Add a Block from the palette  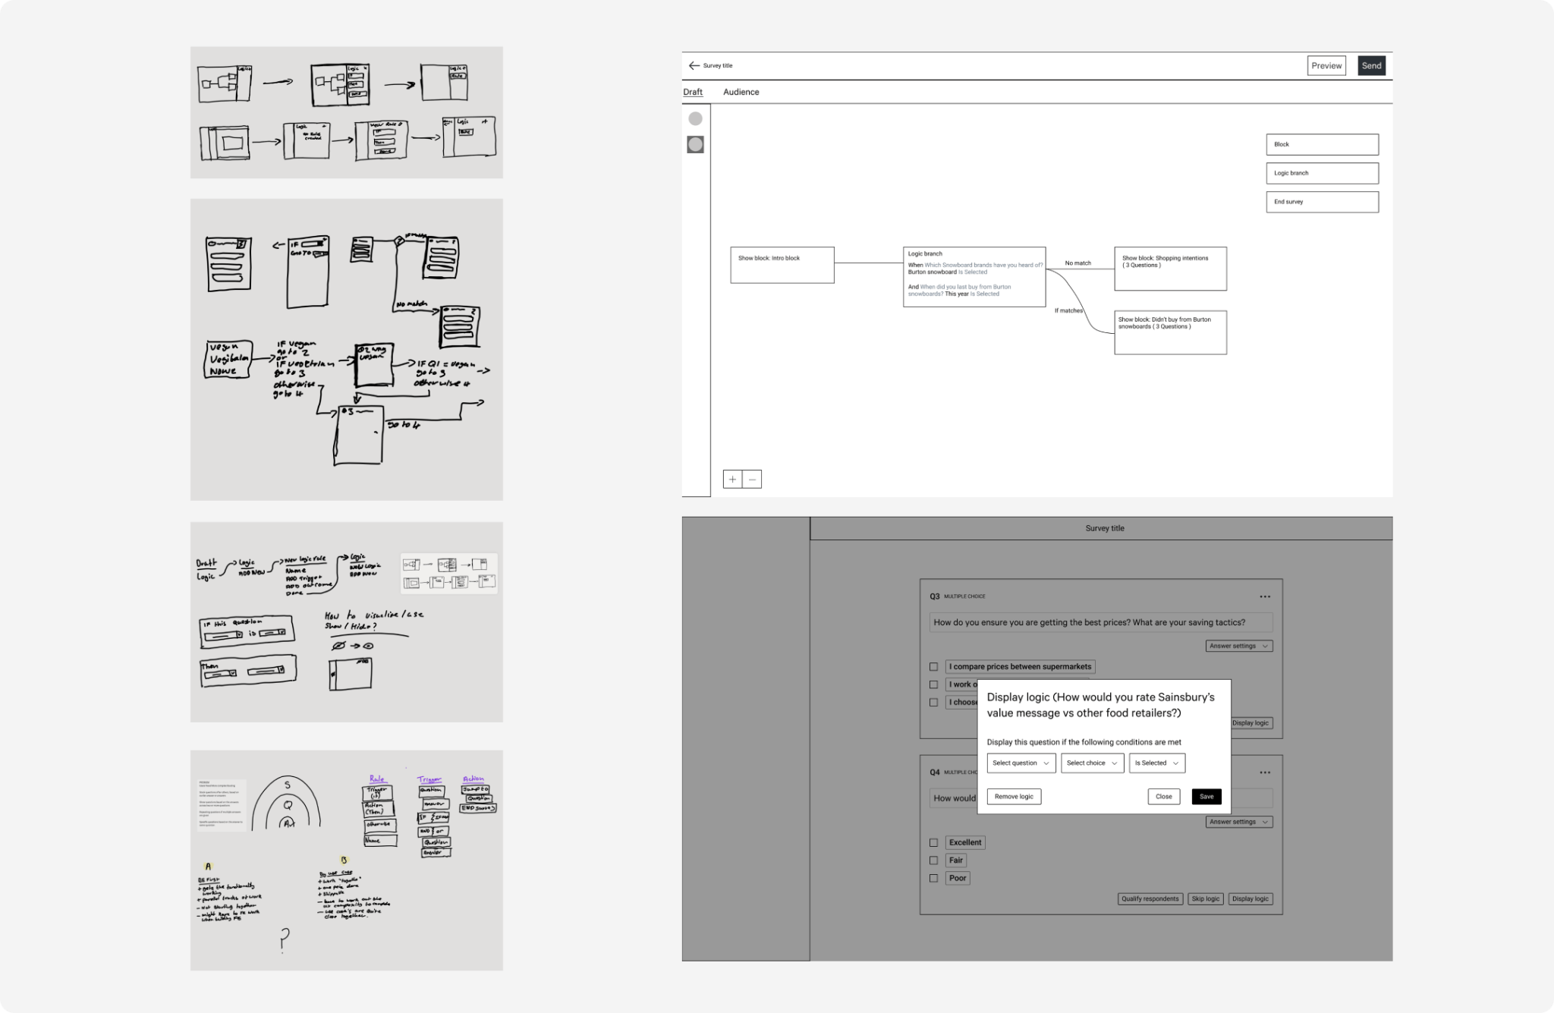[1323, 144]
